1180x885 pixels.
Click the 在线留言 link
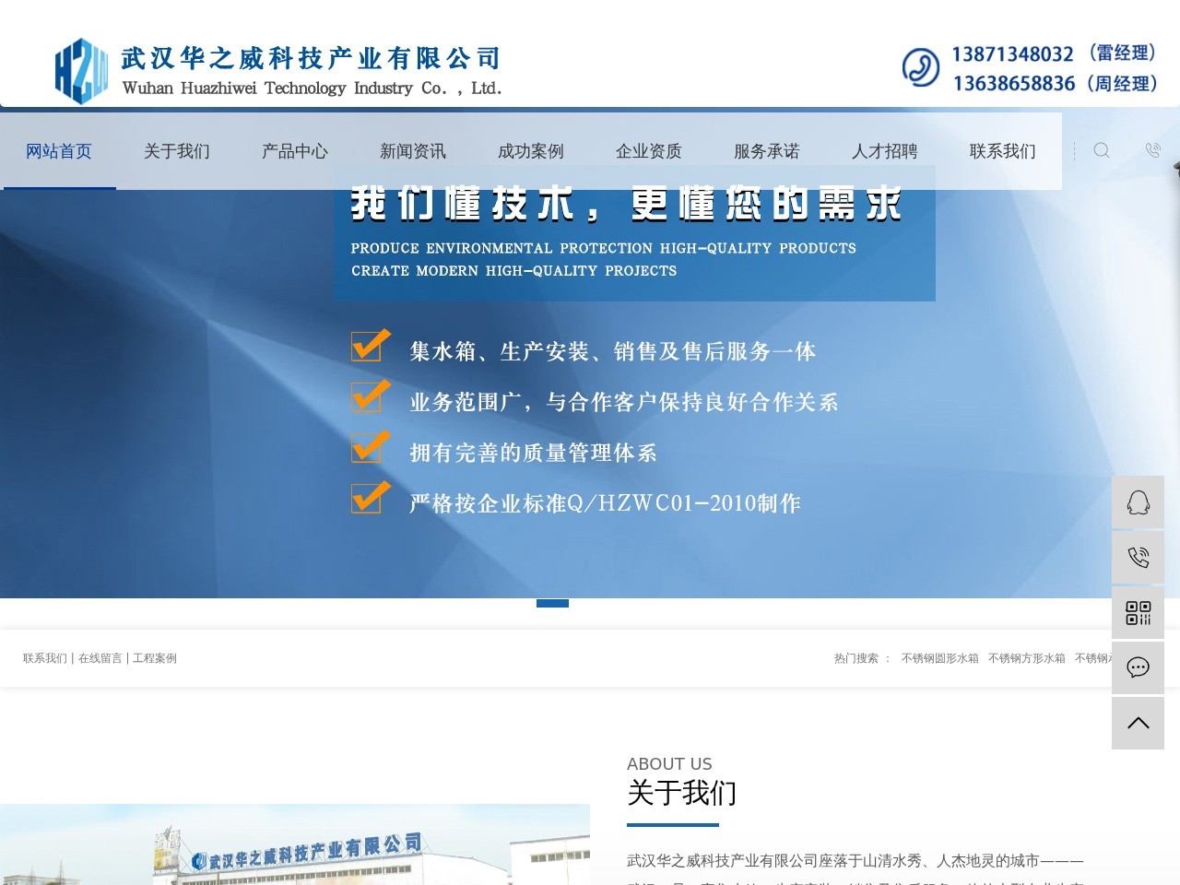(100, 658)
